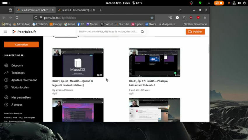
Task: Open a new browser tab
Action: [x=101, y=10]
